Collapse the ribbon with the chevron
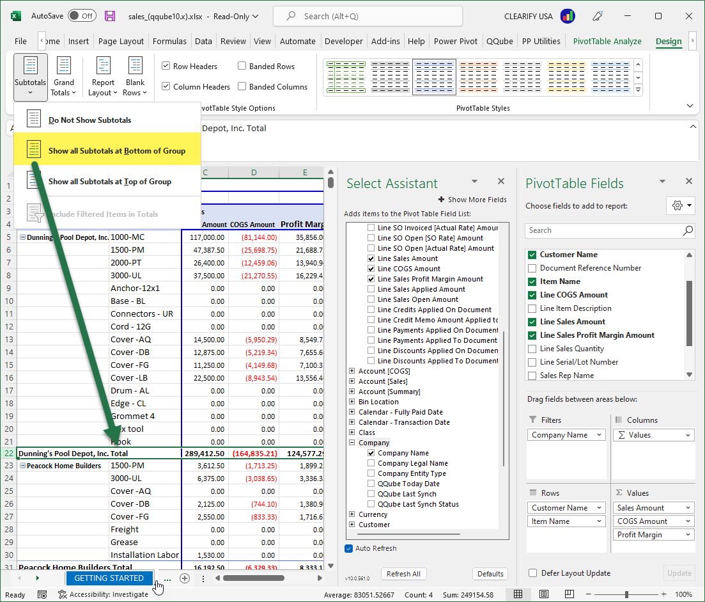 690,106
